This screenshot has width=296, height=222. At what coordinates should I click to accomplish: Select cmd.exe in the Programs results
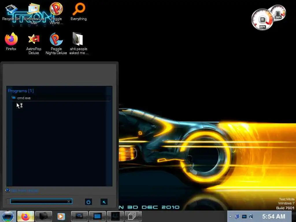click(61, 98)
